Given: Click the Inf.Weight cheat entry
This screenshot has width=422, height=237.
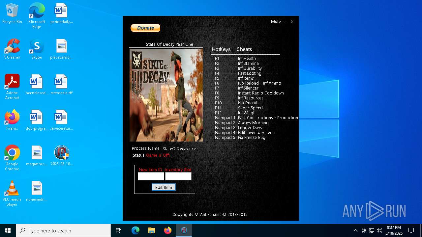Looking at the screenshot, I should (247, 113).
